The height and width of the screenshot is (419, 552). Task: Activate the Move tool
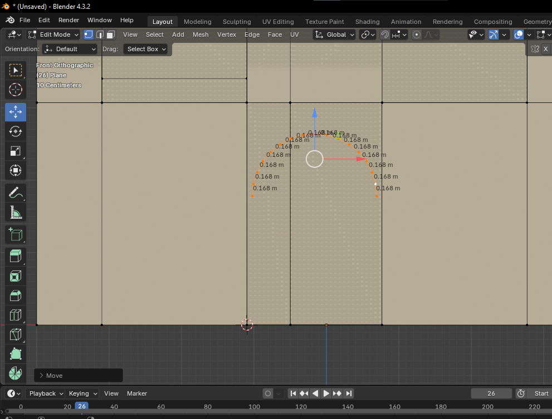pyautogui.click(x=16, y=112)
